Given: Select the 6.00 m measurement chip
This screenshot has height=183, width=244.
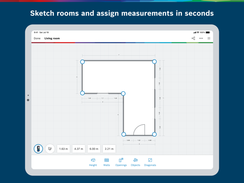Looking at the screenshot, I should pos(94,149).
